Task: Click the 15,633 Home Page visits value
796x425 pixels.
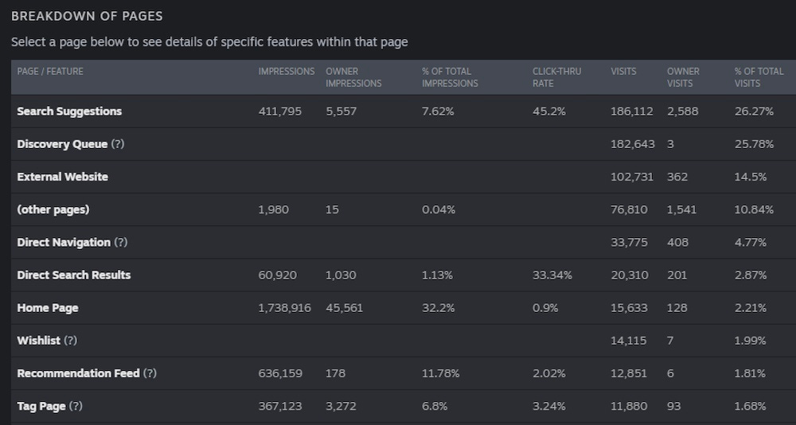Action: [x=629, y=308]
